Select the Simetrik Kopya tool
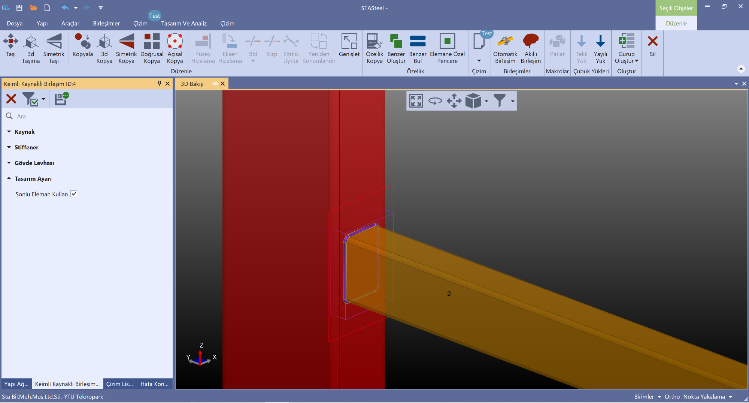 point(126,48)
